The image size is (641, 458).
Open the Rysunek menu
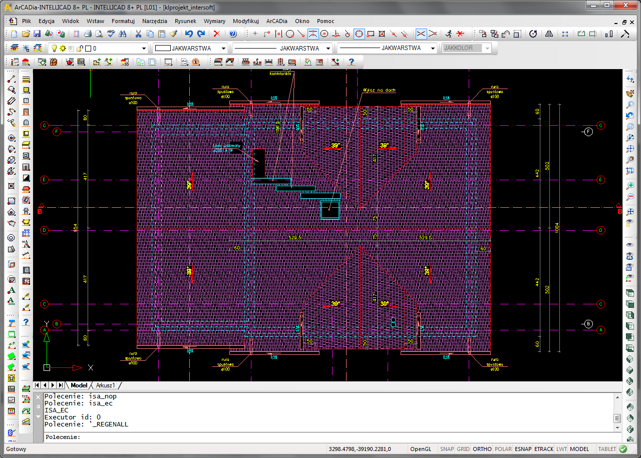185,21
